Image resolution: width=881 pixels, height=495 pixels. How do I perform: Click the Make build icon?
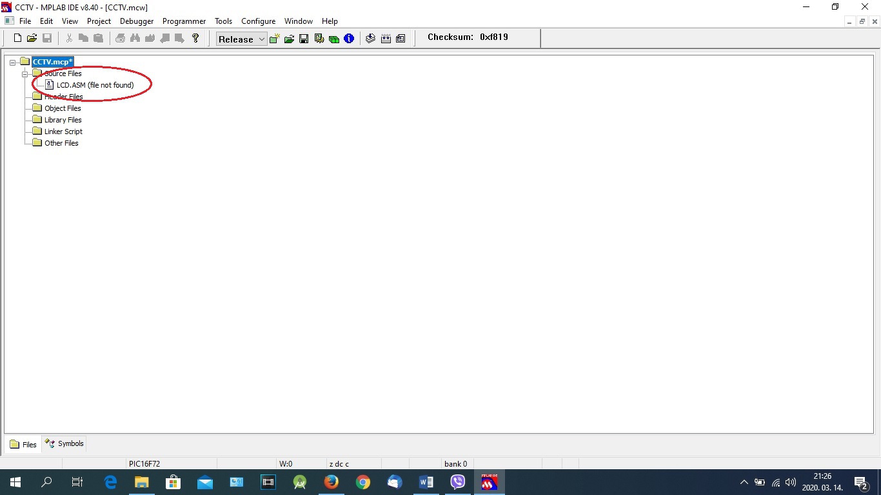click(x=371, y=39)
